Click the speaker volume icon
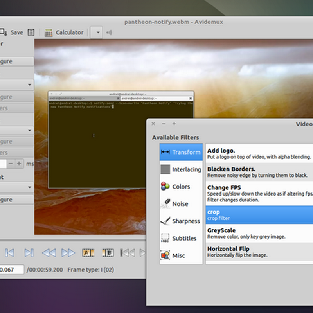The image size is (313, 313). (x=109, y=32)
